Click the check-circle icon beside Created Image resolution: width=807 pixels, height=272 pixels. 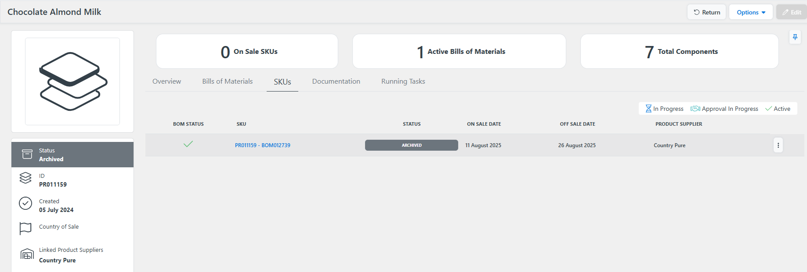[x=25, y=203]
